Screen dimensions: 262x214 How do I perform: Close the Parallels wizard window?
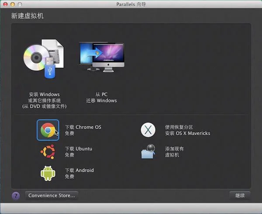tap(5, 4)
